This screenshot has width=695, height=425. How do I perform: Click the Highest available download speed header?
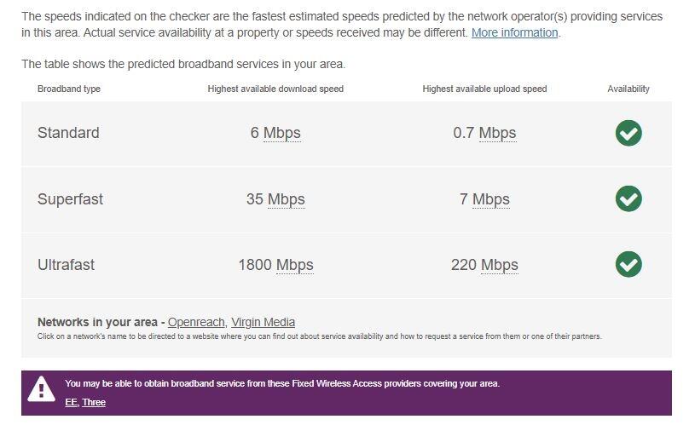[275, 89]
